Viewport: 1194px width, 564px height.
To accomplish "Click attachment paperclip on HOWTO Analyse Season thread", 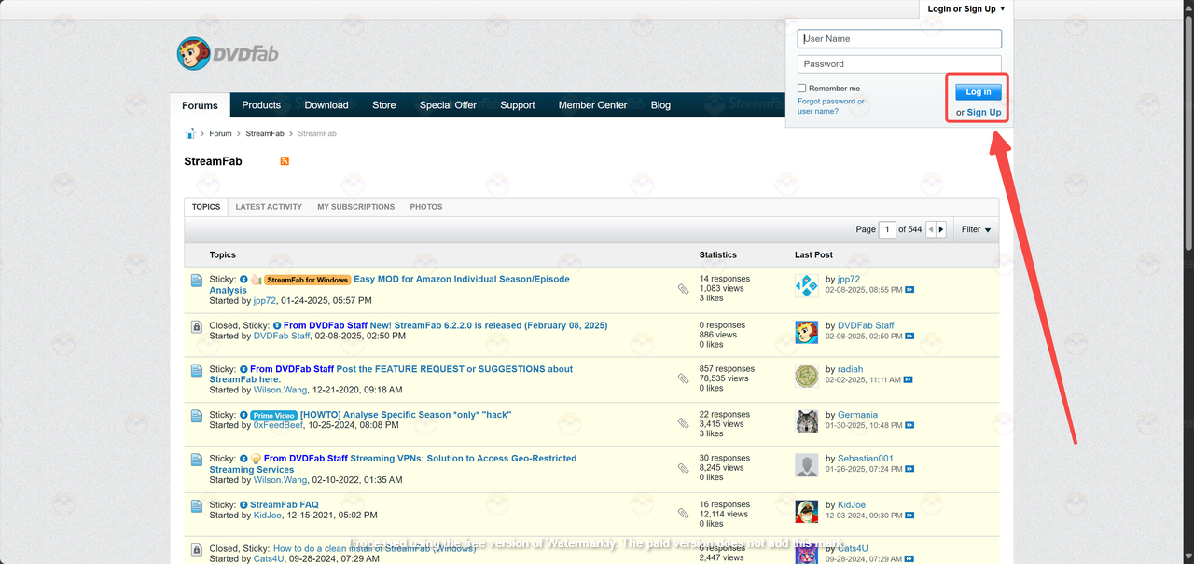I will pyautogui.click(x=684, y=423).
